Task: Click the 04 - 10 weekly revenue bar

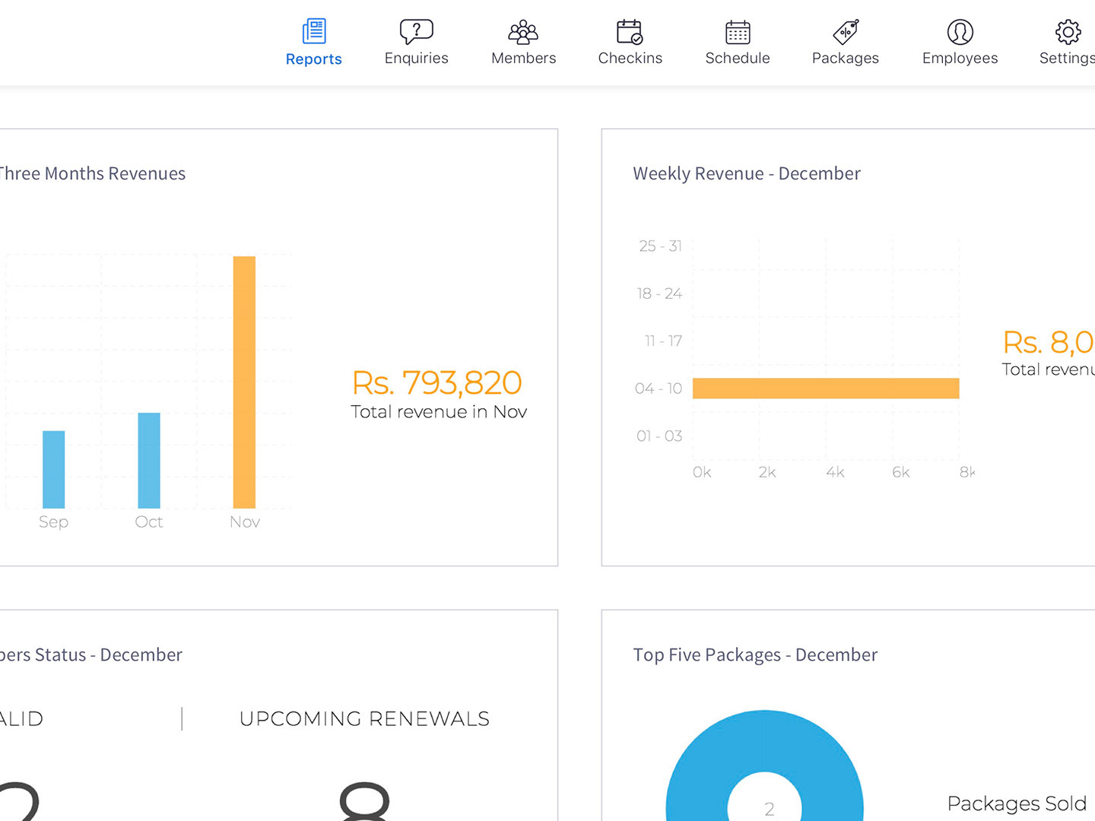Action: point(826,388)
